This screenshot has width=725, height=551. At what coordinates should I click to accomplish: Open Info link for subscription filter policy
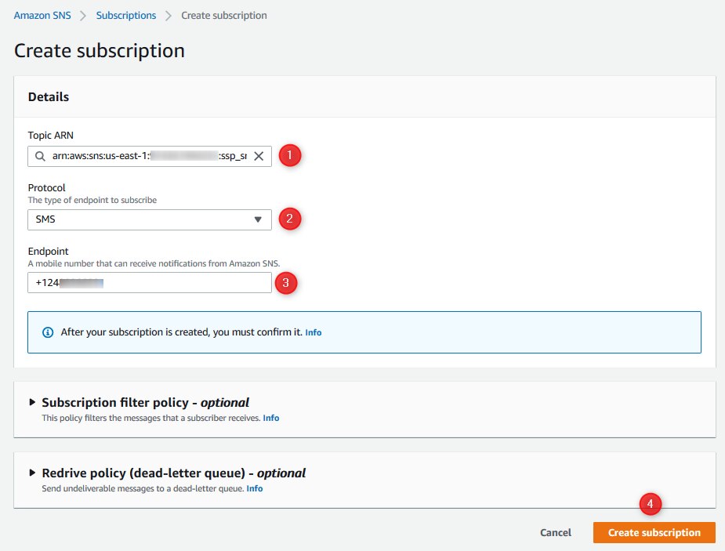[271, 418]
